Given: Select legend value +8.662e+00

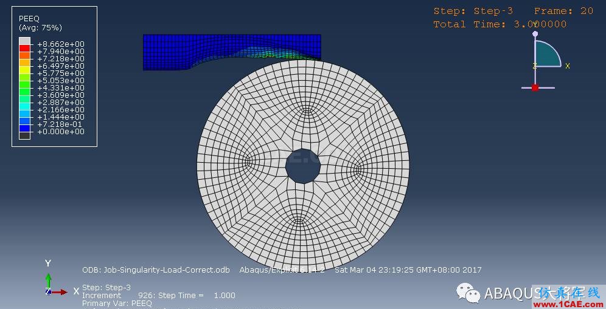Looking at the screenshot, I should [x=61, y=44].
